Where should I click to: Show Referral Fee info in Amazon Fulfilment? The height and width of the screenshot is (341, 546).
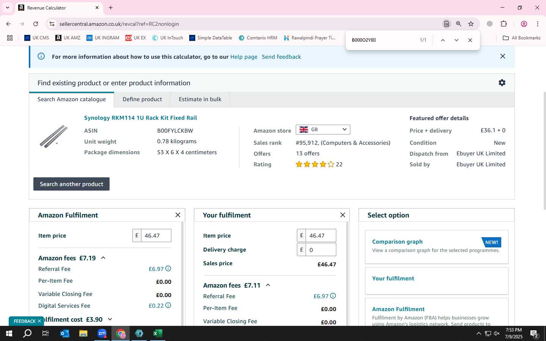(168, 269)
